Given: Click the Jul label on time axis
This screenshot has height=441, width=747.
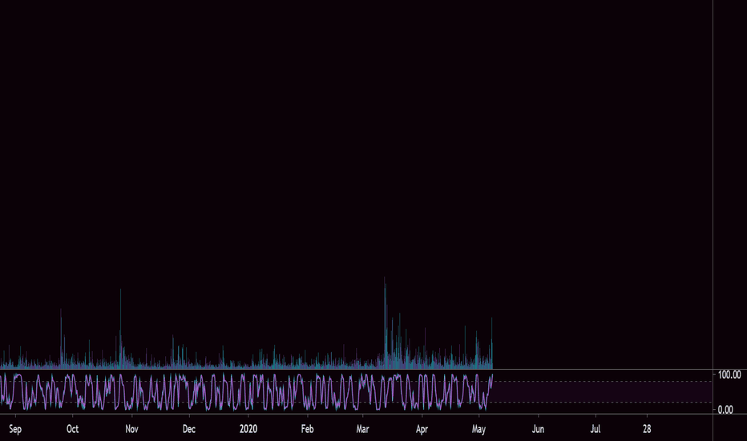Looking at the screenshot, I should click(x=596, y=429).
